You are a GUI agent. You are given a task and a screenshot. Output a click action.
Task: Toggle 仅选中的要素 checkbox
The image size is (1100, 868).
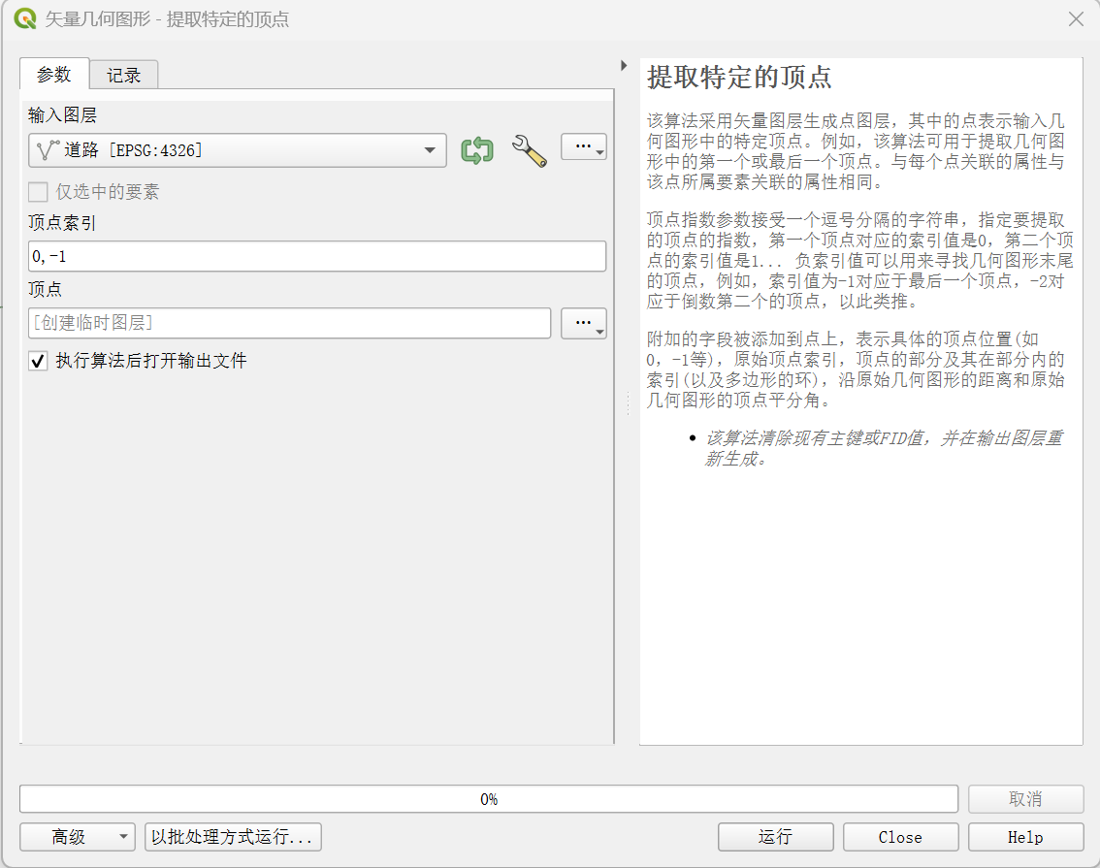pos(39,192)
